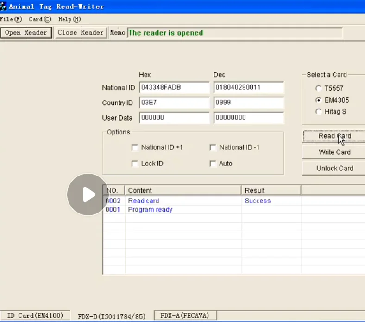Click the video play button overlay
This screenshot has width=365, height=322.
88,194
